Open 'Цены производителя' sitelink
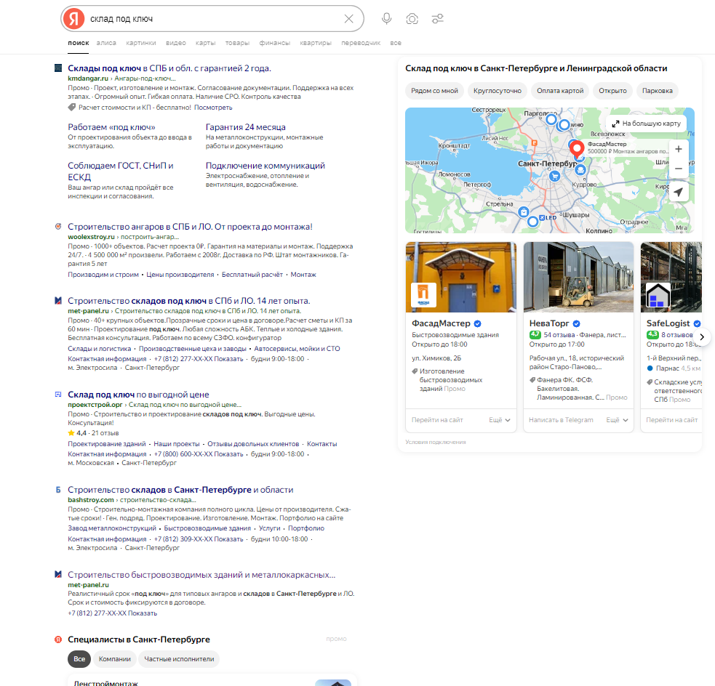Screen dimensions: 715x686 click(x=180, y=275)
